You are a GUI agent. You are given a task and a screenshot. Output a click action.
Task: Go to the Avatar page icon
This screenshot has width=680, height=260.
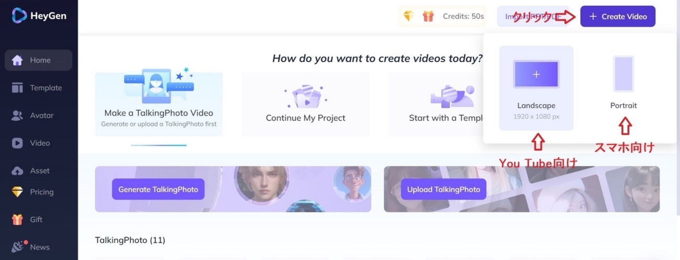(x=17, y=116)
